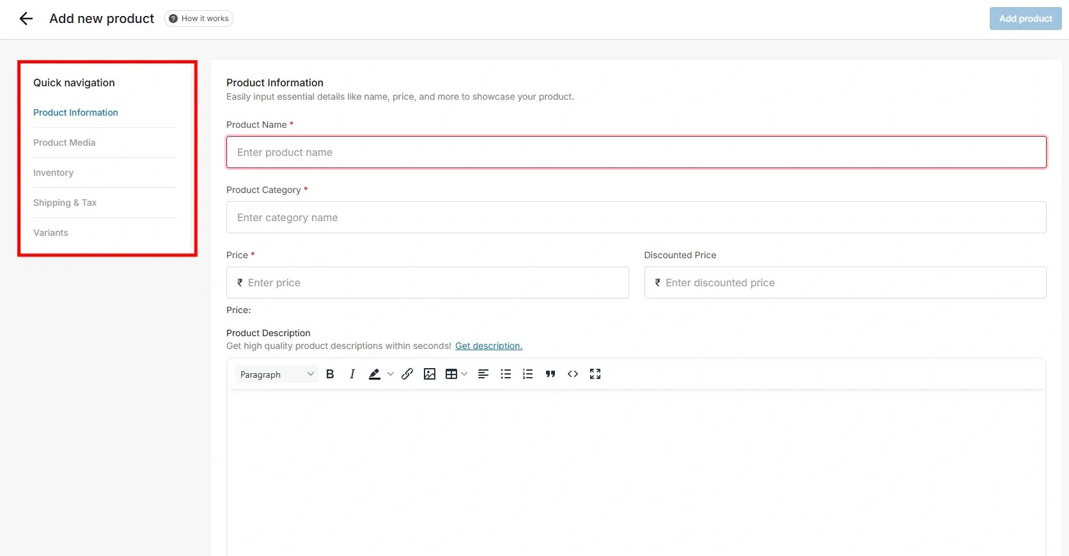Expand the table options dropdown arrow

[x=464, y=375]
